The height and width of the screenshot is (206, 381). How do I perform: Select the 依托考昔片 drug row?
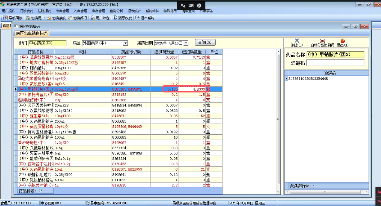tap(118, 95)
